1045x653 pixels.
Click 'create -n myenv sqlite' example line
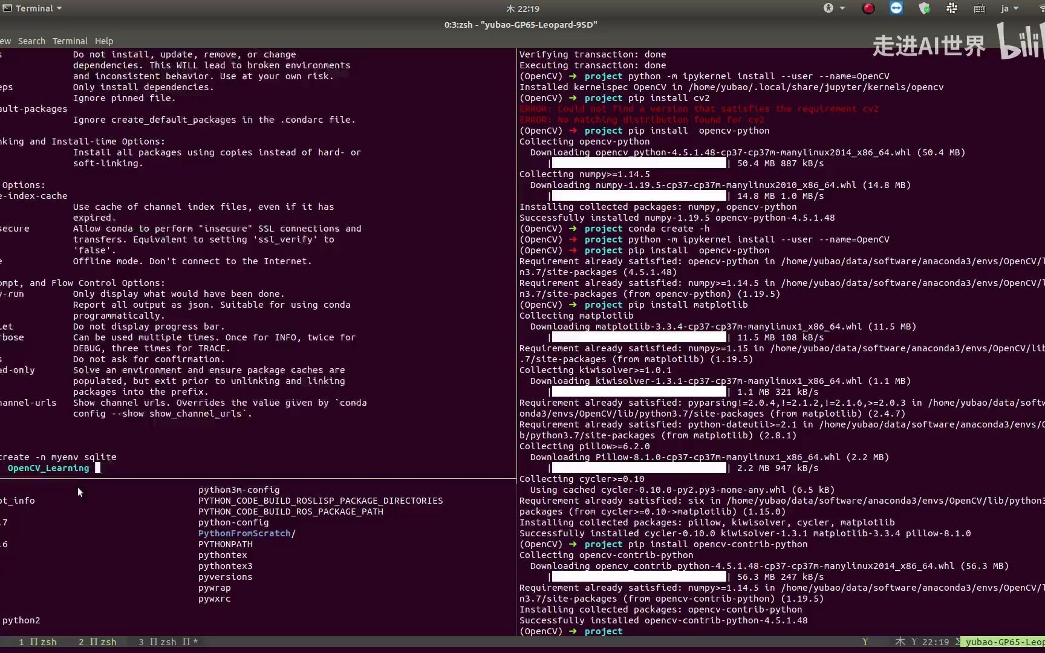pyautogui.click(x=59, y=457)
